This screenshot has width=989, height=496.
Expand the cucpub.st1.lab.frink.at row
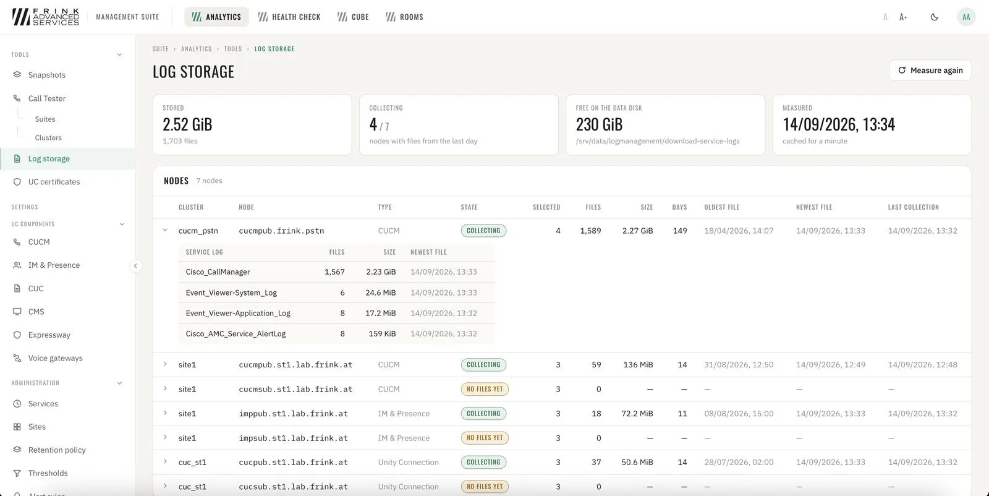coord(165,462)
